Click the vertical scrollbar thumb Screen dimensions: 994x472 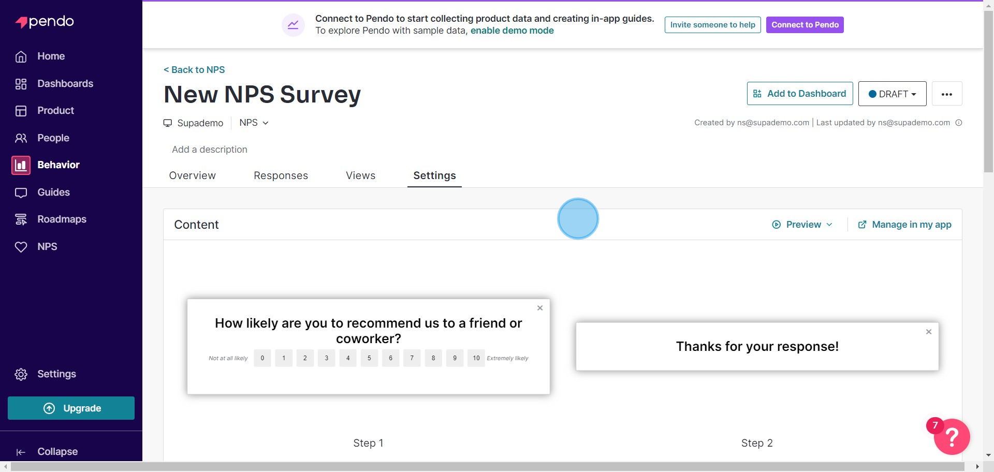tap(988, 91)
